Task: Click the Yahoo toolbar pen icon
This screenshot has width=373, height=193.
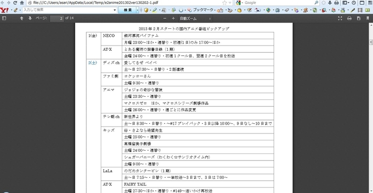Action: [x=353, y=10]
